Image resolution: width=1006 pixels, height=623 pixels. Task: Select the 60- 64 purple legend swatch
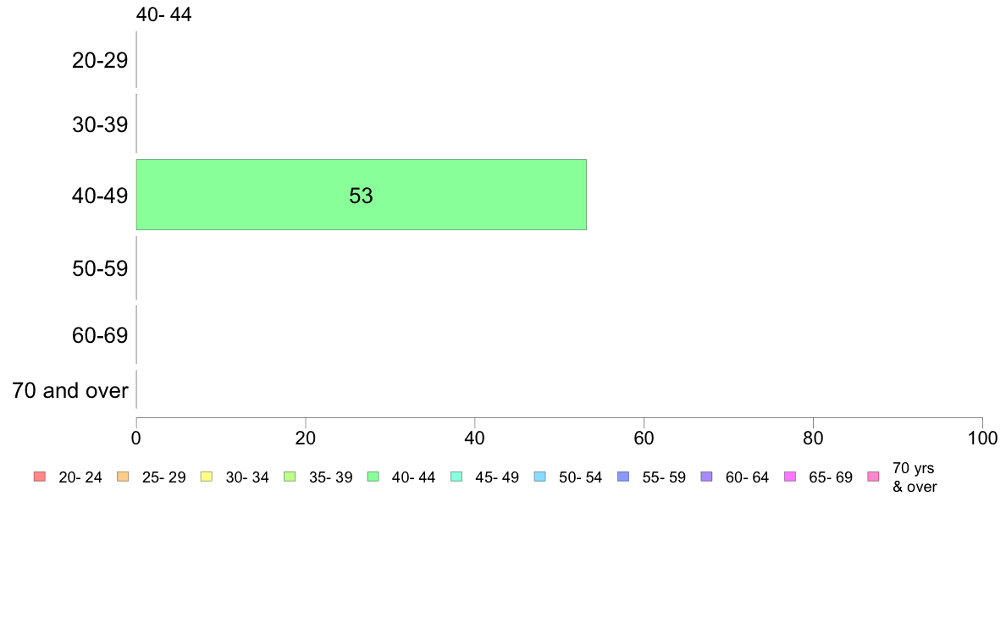(706, 477)
